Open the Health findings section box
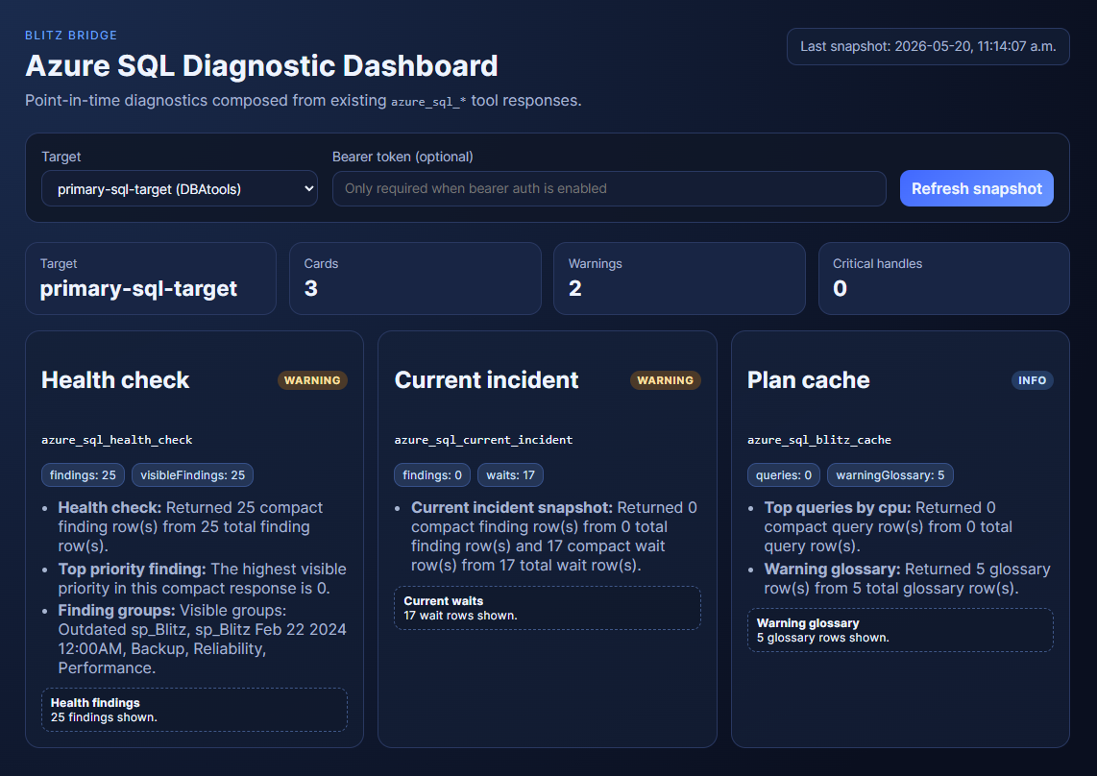 [194, 710]
